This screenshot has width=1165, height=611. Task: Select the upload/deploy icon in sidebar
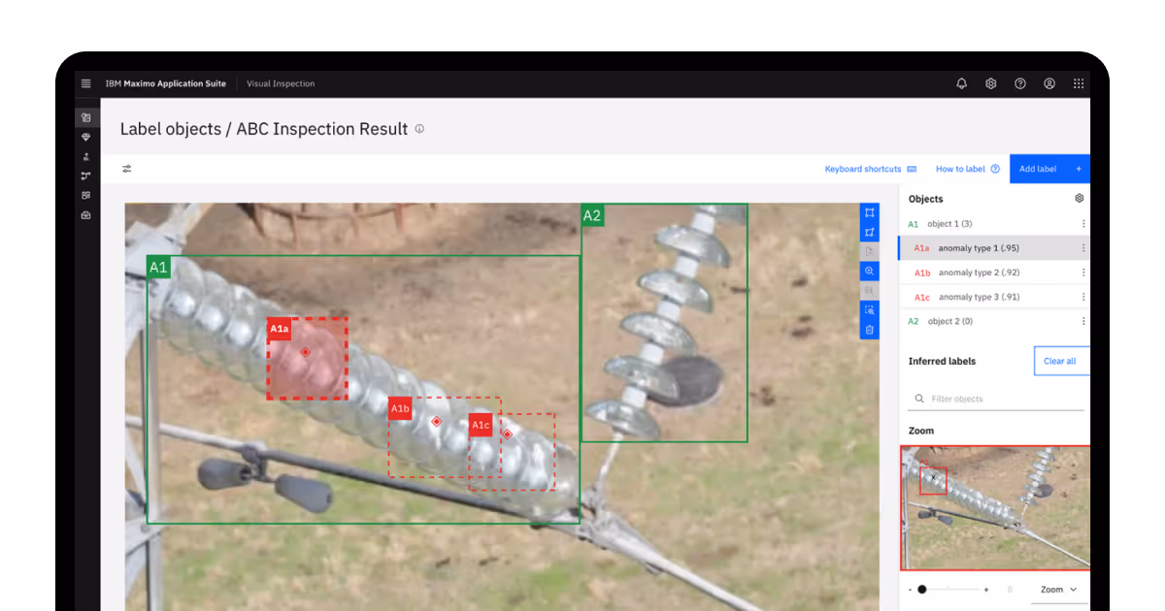(x=86, y=156)
